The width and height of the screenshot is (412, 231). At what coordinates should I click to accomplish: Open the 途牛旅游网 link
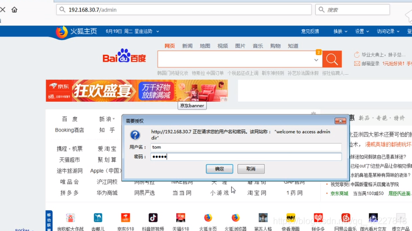(70, 171)
